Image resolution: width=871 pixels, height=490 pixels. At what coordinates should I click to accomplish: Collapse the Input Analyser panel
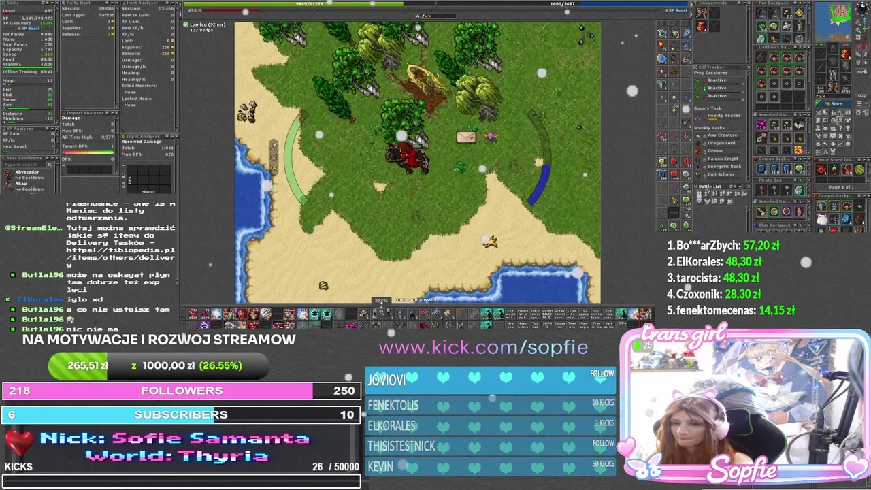[x=171, y=136]
